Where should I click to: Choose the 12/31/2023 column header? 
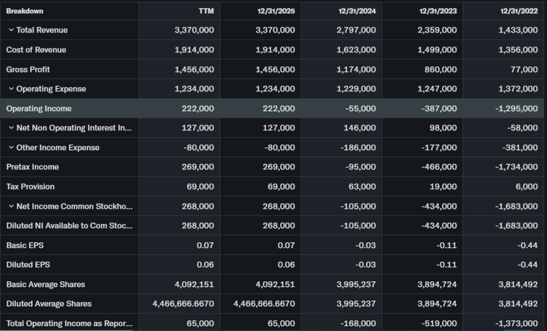pos(438,11)
